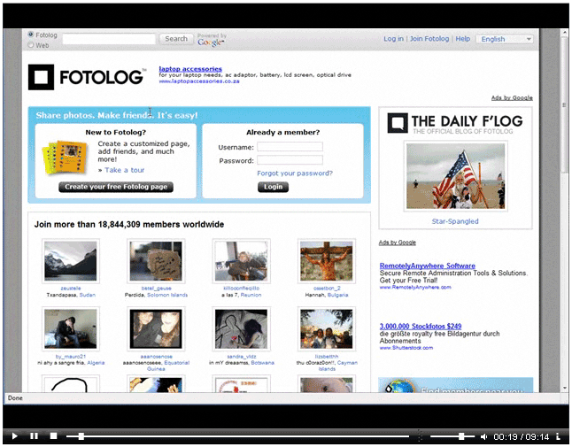This screenshot has height=447, width=572.
Task: Open sandra_vldz photo thumbnail
Action: [x=241, y=329]
